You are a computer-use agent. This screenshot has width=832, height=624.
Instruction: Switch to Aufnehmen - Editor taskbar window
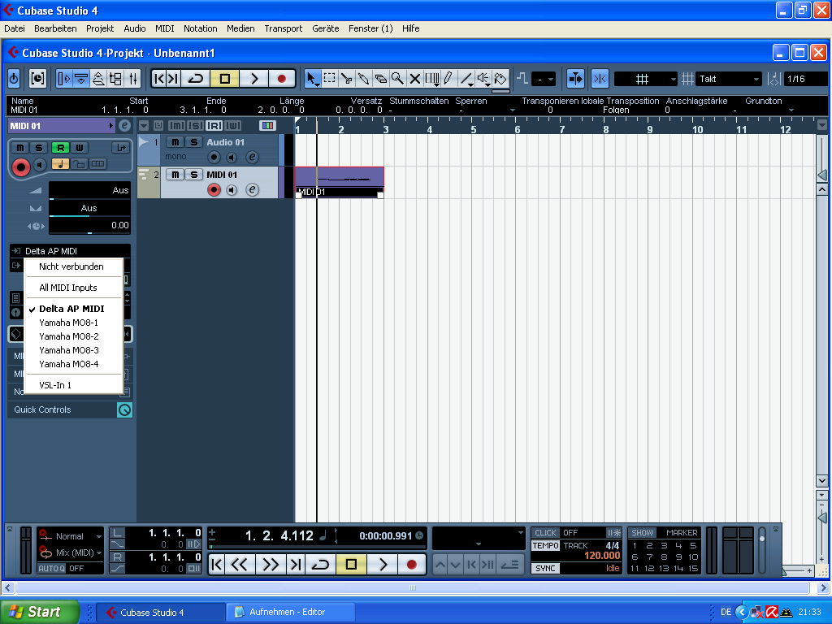291,612
